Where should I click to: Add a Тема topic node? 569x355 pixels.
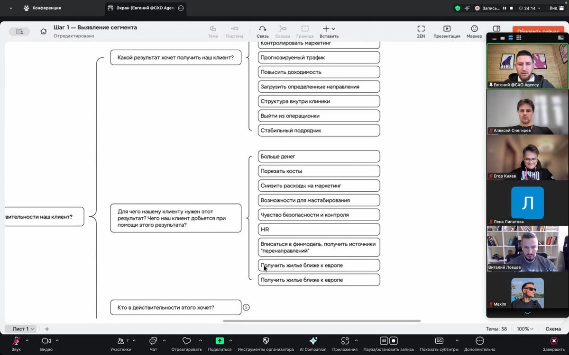point(213,32)
